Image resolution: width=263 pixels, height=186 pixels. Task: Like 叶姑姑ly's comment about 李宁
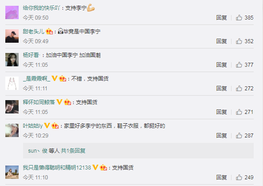click(239, 135)
